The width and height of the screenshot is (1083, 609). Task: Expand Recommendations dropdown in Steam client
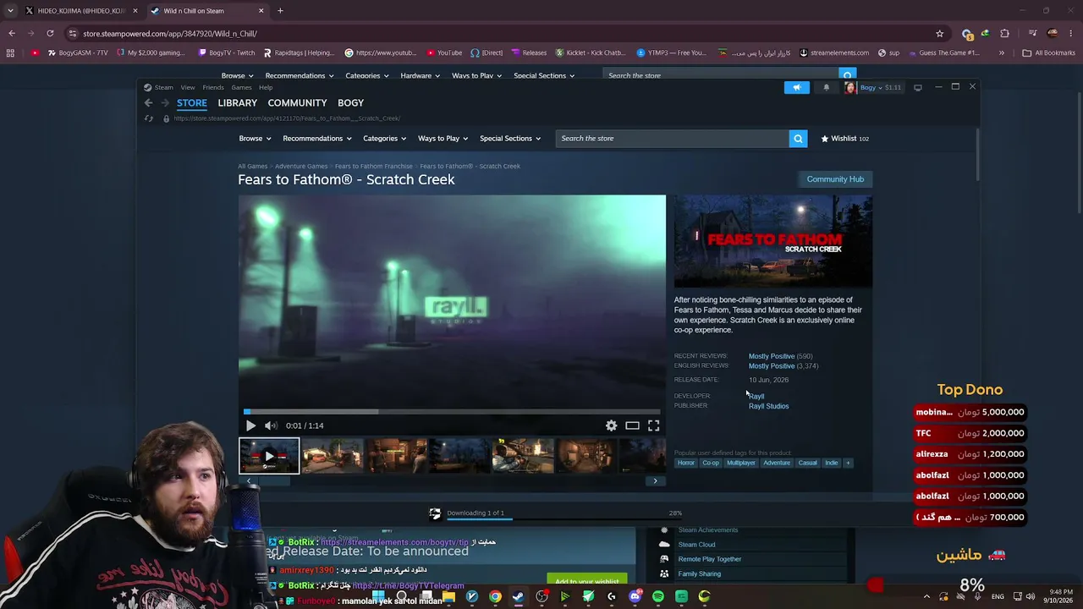(x=317, y=139)
